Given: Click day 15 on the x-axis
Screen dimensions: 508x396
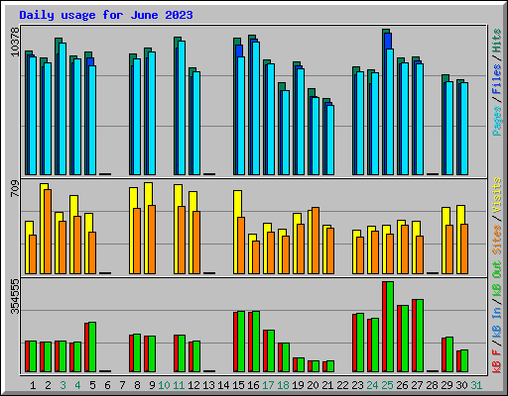Looking at the screenshot, I should [x=238, y=385].
